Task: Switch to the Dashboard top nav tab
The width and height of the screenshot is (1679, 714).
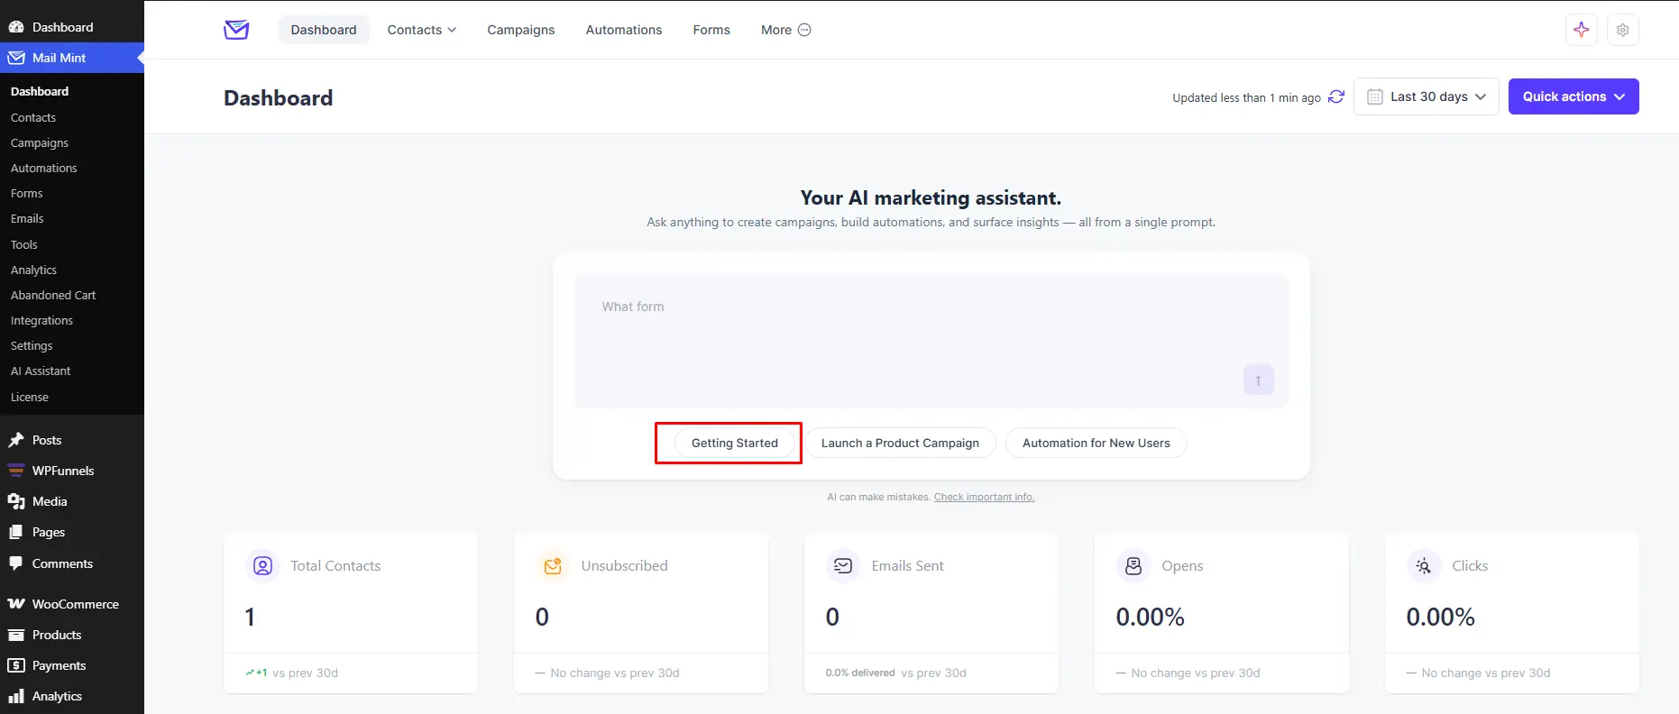Action: pos(324,30)
